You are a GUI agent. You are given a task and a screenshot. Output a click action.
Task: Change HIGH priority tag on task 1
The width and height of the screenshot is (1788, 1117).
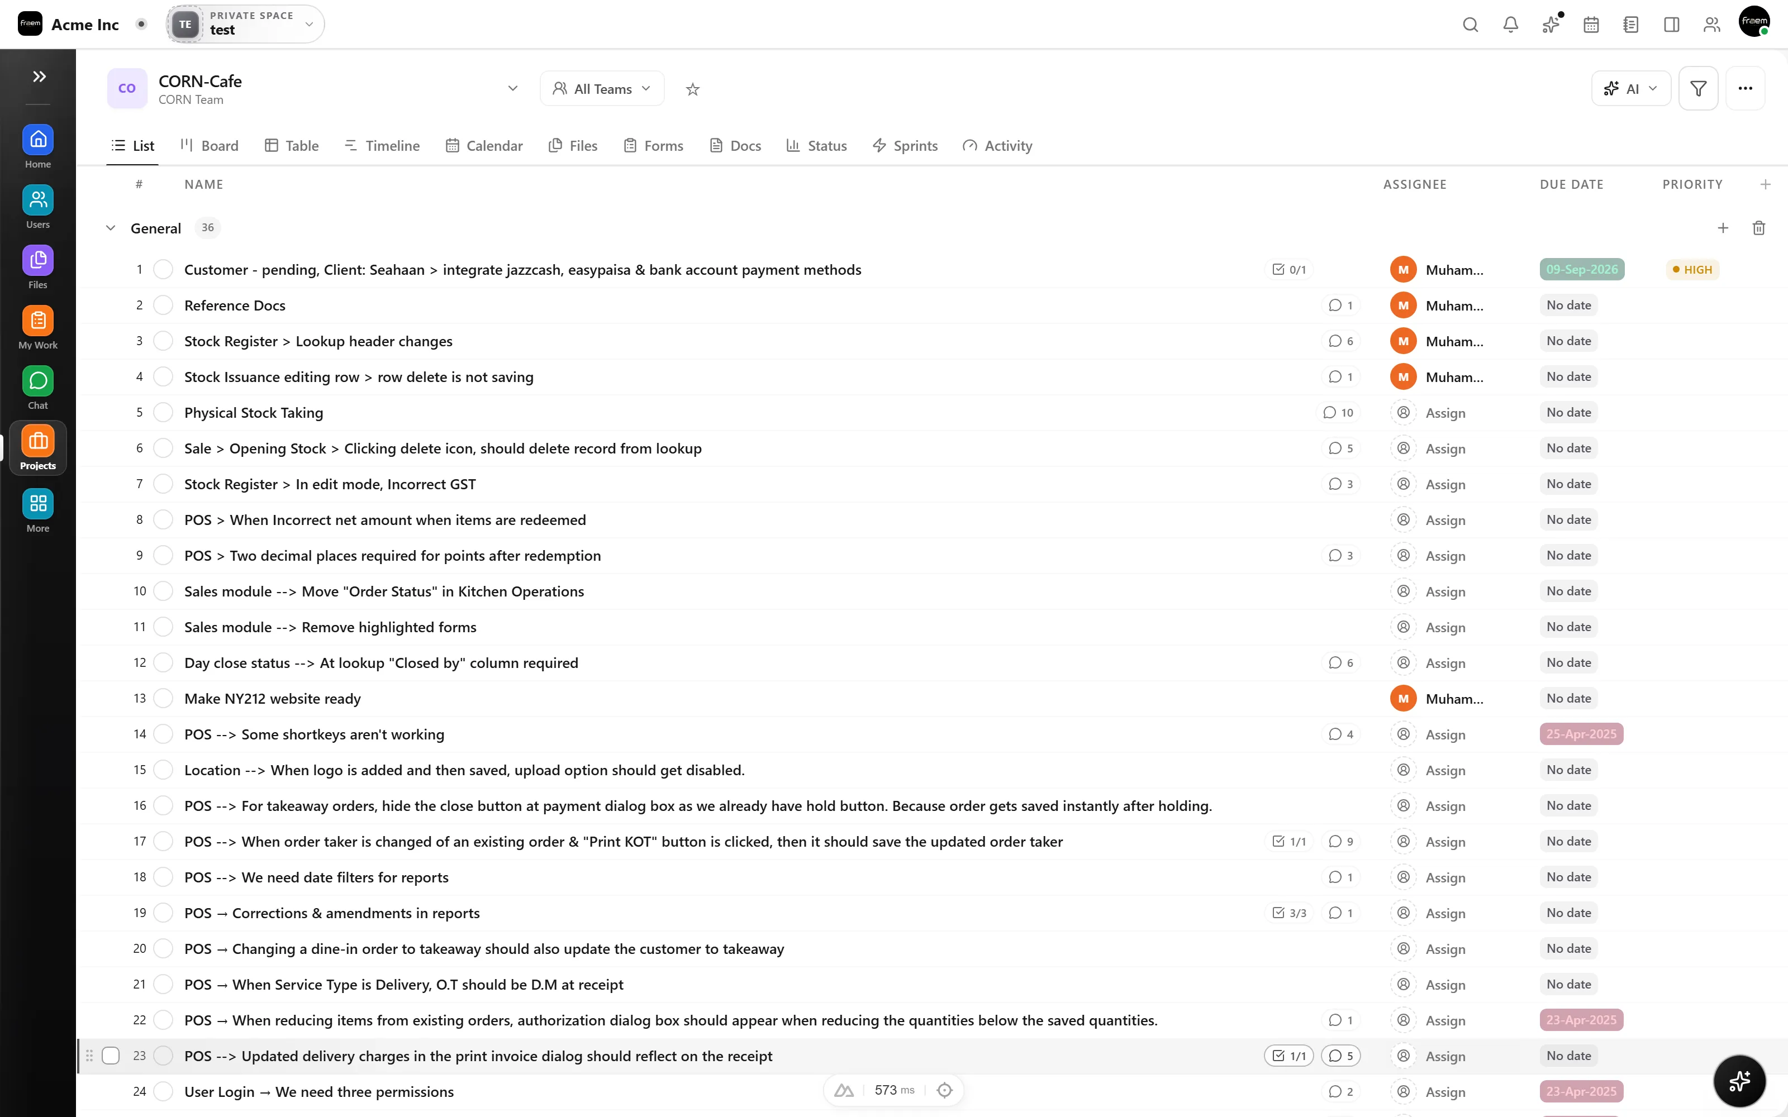1692,270
